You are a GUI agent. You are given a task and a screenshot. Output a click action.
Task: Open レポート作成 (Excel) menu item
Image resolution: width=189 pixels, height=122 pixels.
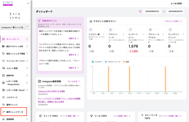[x=15, y=90]
